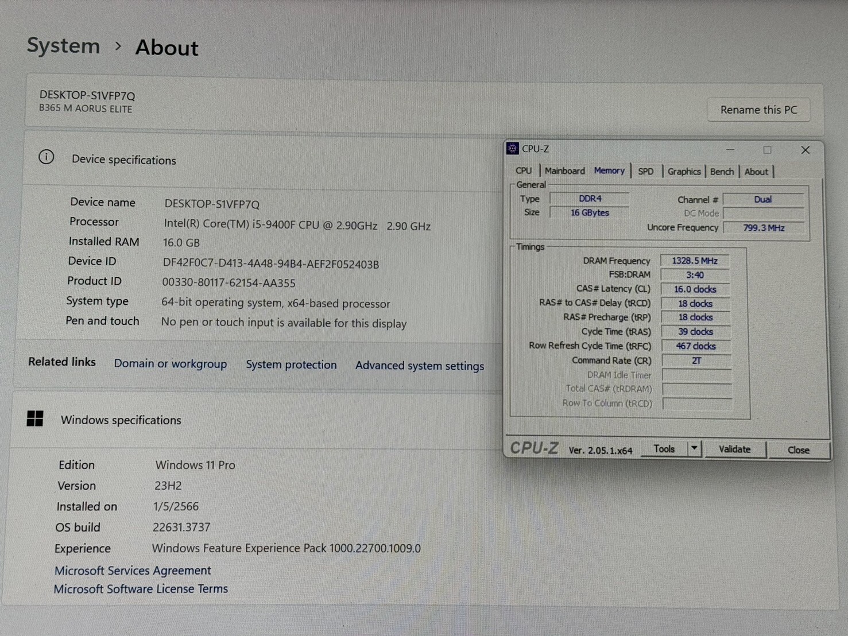Click the memory Type field showing DDR4

click(x=590, y=199)
